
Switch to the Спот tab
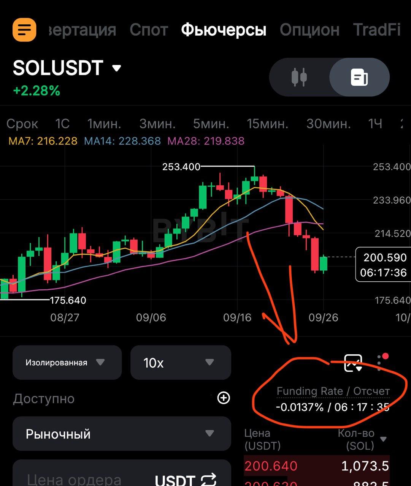coord(149,30)
